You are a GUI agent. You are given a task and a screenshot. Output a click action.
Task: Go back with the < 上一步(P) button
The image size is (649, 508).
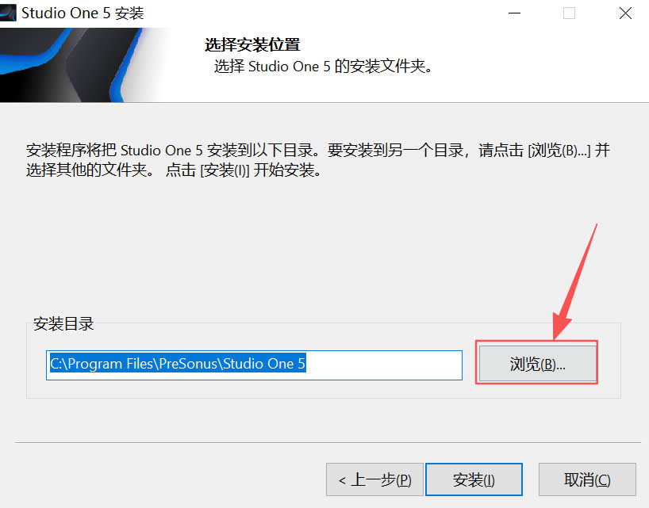click(374, 479)
